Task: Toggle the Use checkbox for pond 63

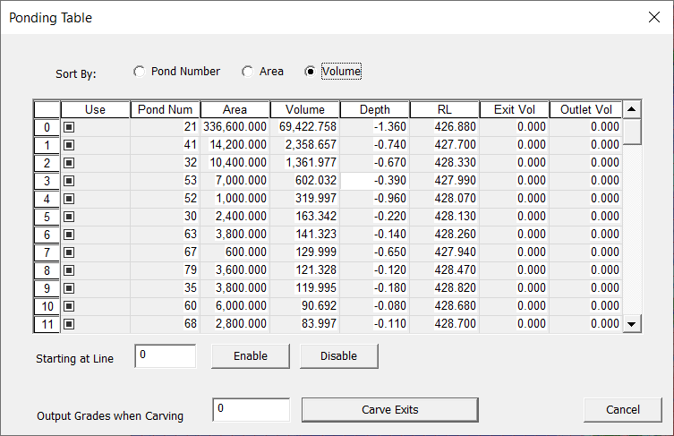Action: pyautogui.click(x=69, y=235)
